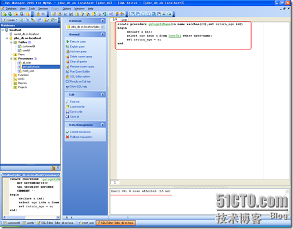
Task: Click 'Query OK, 0 rows affected' result text
Action: pos(141,191)
